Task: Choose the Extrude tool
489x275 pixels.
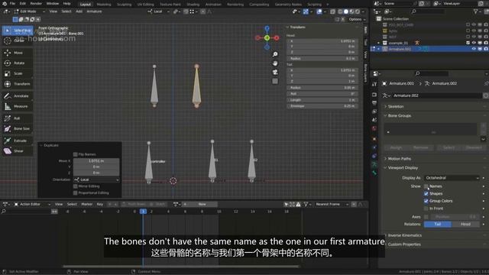Action: point(18,141)
